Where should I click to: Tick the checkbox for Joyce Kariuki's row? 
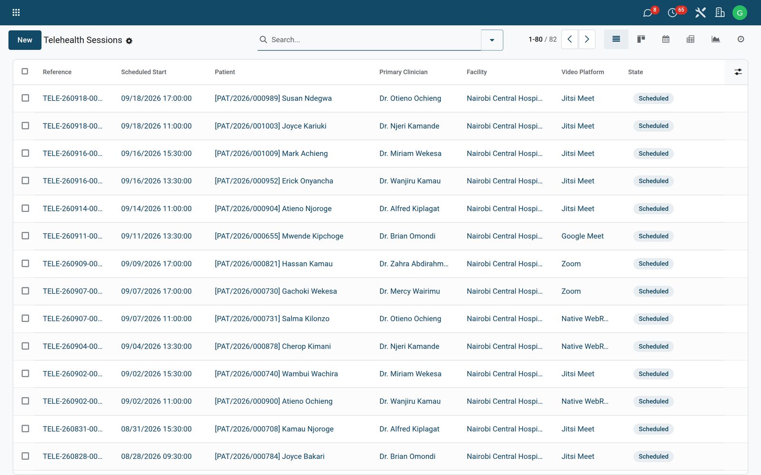click(x=25, y=125)
